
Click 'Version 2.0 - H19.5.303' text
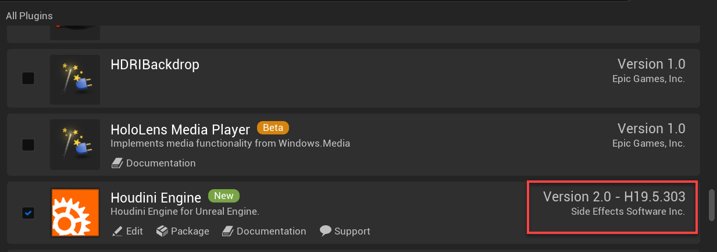pyautogui.click(x=614, y=197)
